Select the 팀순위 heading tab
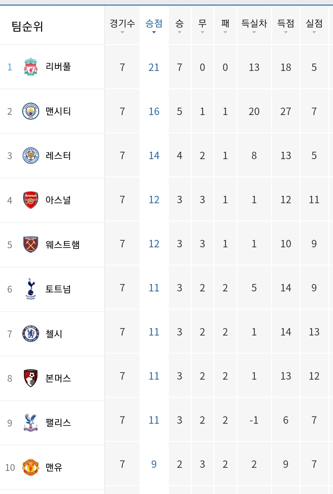 pos(27,27)
